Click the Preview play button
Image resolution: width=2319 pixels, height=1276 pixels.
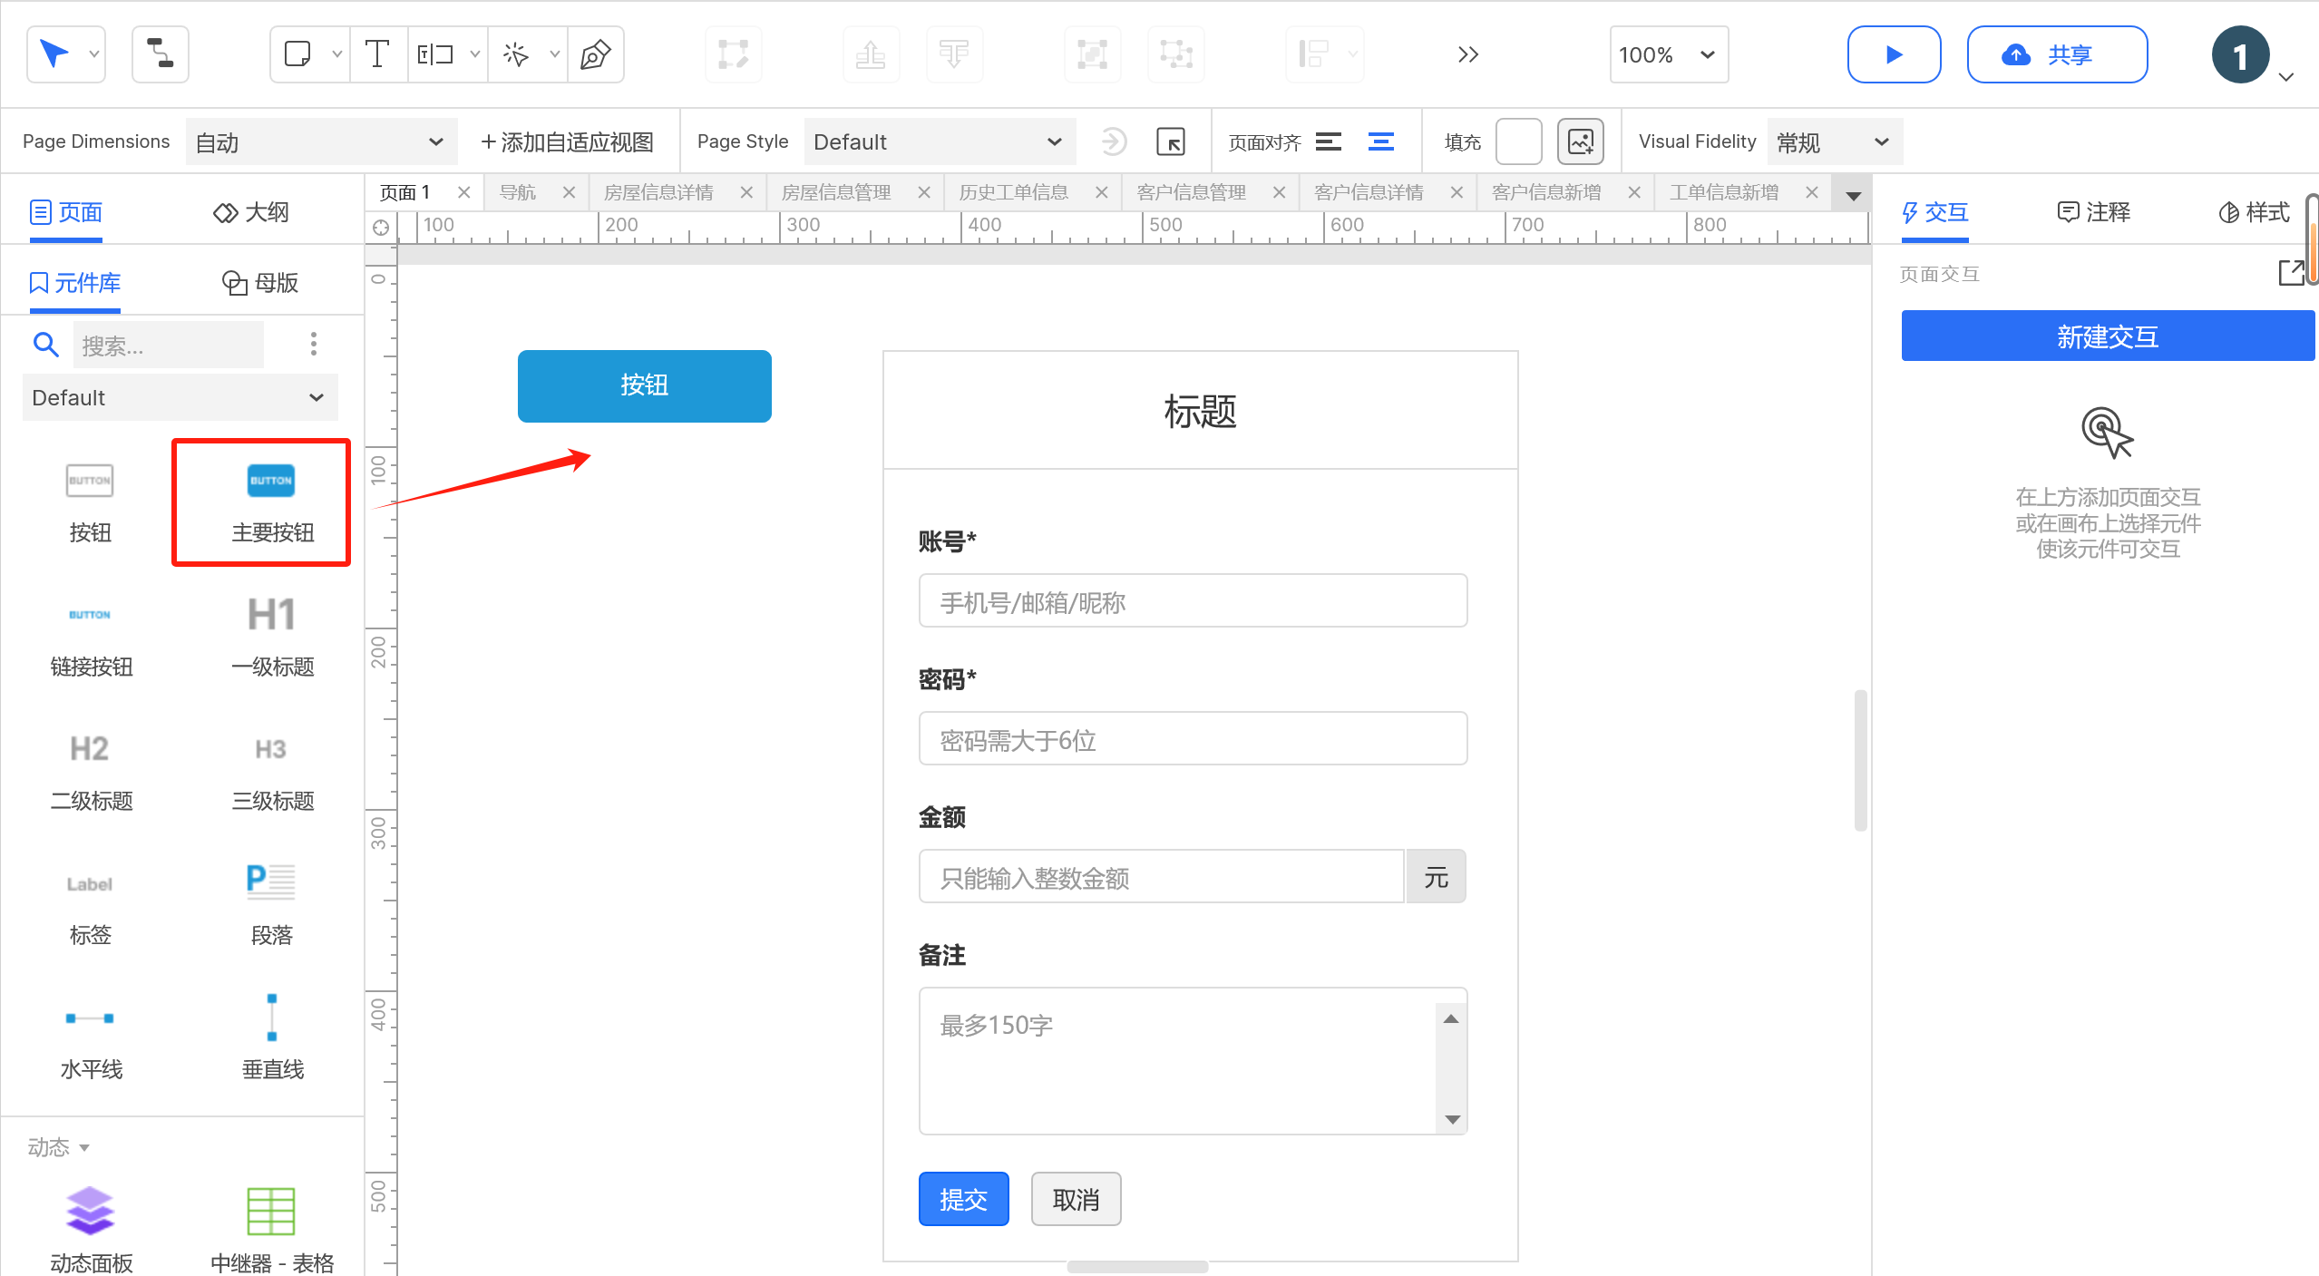[1894, 54]
